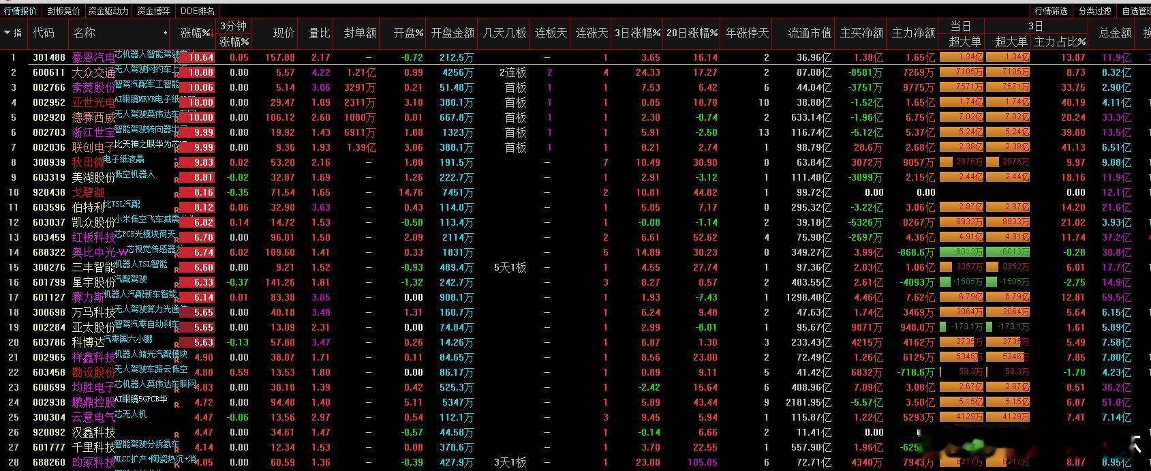1151x471 pixels.
Task: Open 分类过滤 filter
Action: pyautogui.click(x=1095, y=11)
